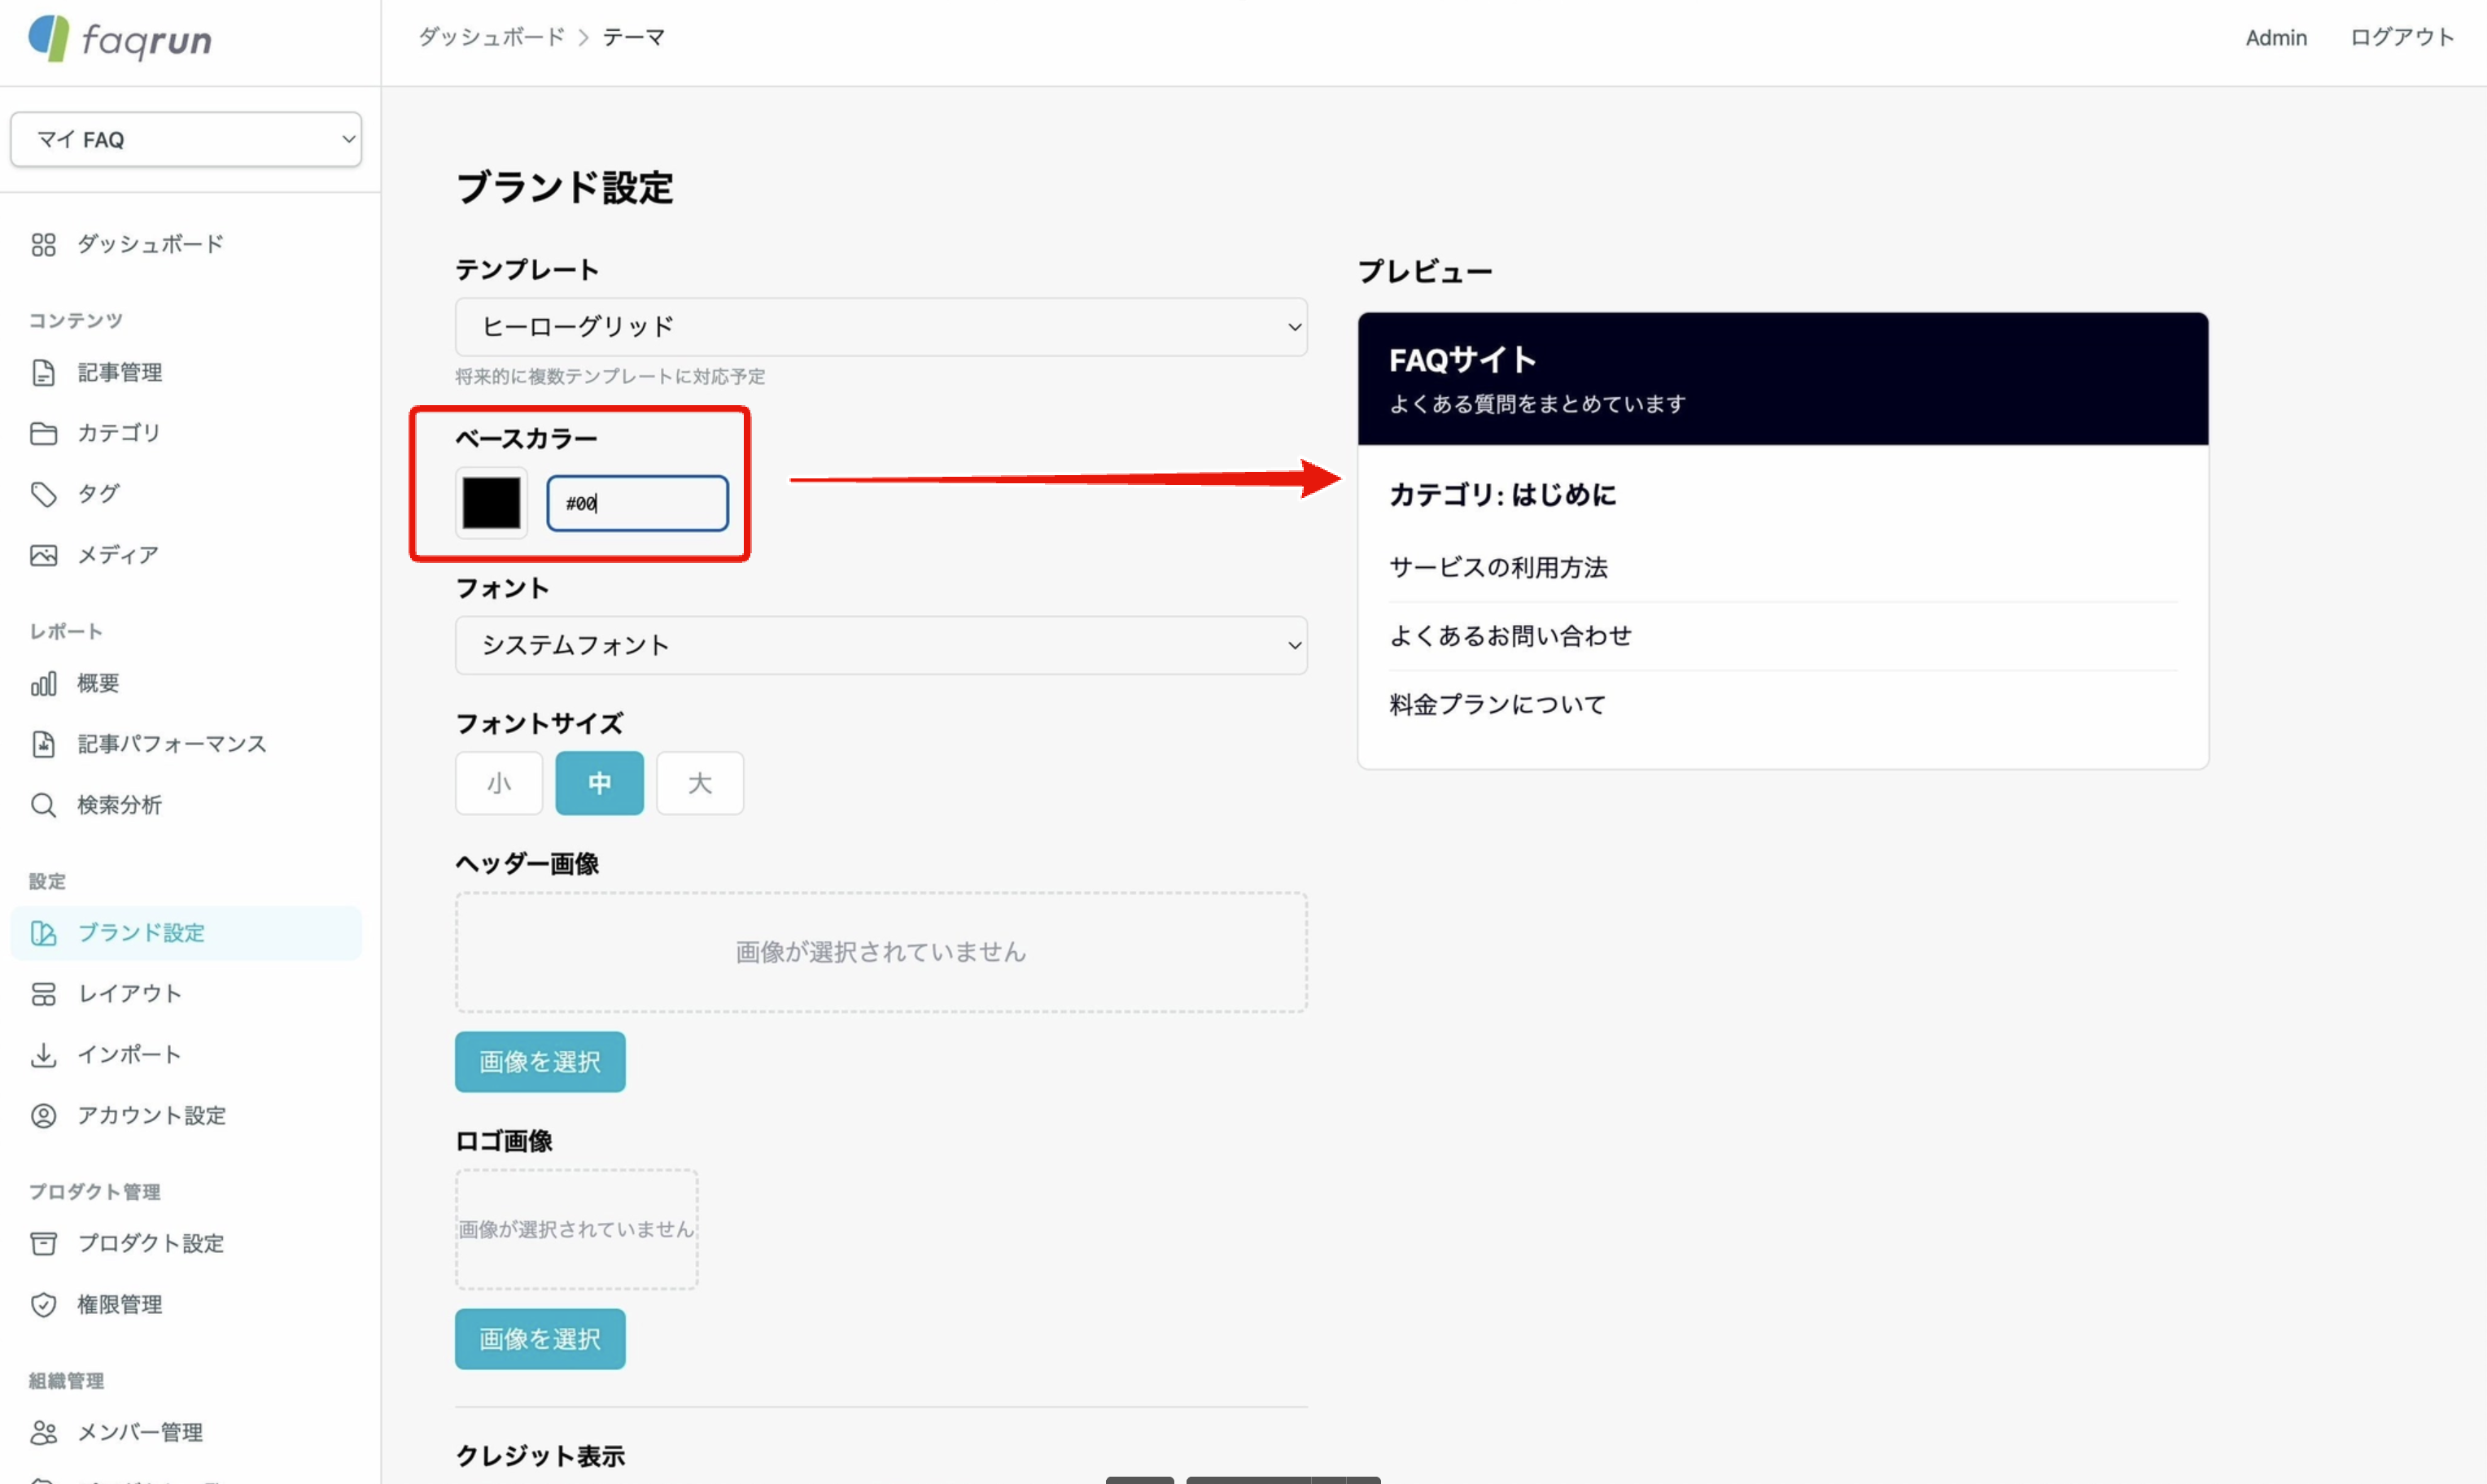Click サービスの利用方法 in the preview

click(1498, 568)
